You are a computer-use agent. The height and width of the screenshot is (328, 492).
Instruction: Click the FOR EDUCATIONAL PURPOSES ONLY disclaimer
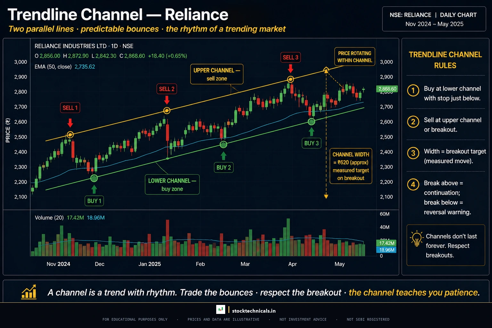click(x=135, y=319)
